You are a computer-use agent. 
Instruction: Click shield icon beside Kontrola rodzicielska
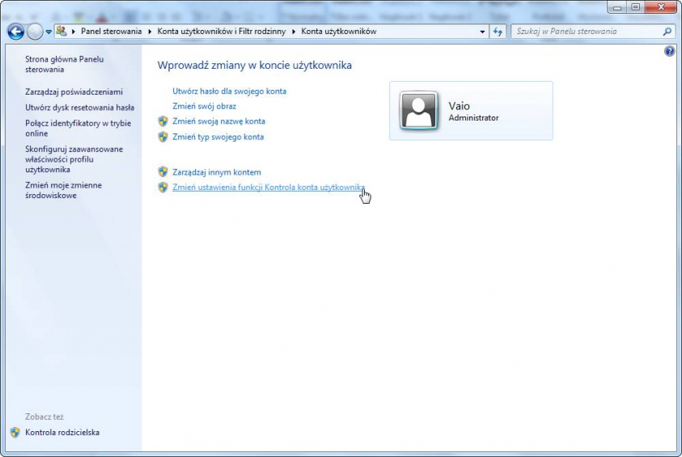tap(15, 433)
